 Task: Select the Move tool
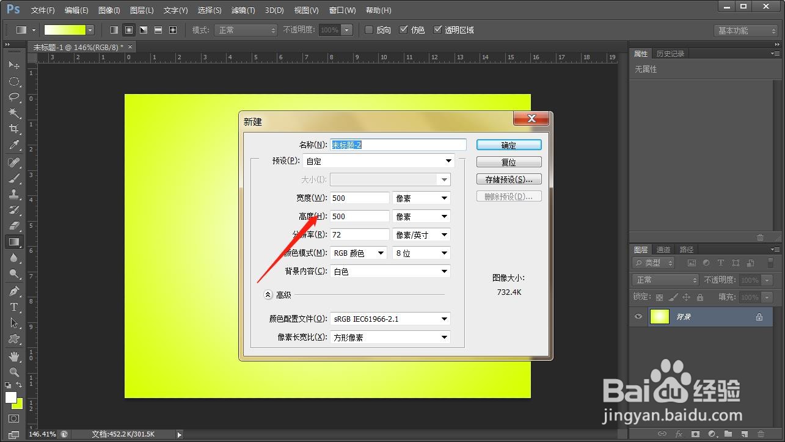point(13,65)
